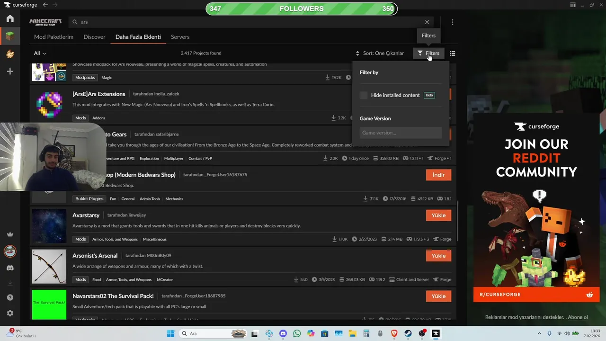The image size is (606, 341).
Task: Click İndir for Bedwars Shop plugin
Action: point(439,175)
